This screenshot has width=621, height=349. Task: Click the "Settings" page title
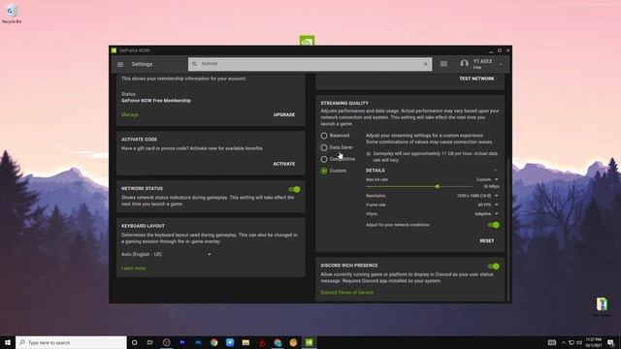pos(142,64)
